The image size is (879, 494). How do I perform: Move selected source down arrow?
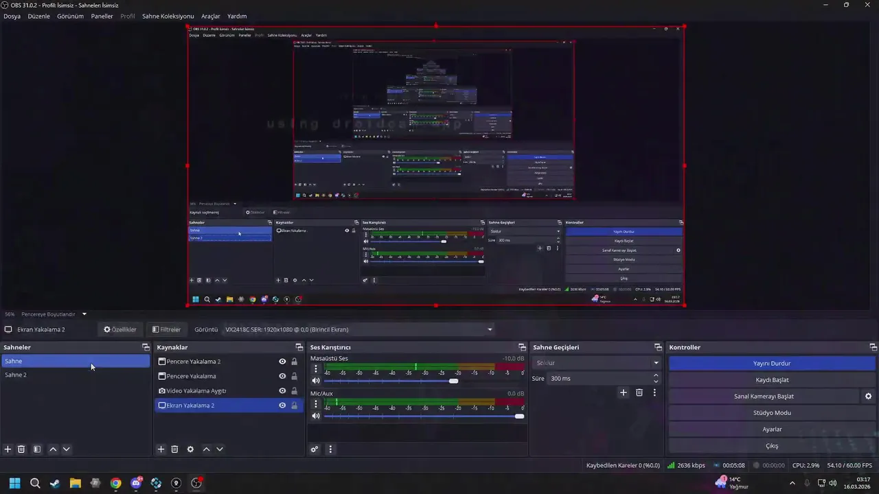tap(220, 449)
